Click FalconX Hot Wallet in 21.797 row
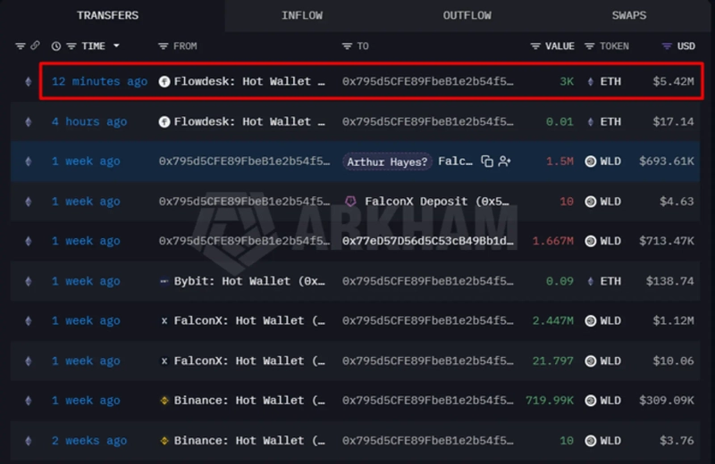The height and width of the screenshot is (464, 715). tap(249, 360)
